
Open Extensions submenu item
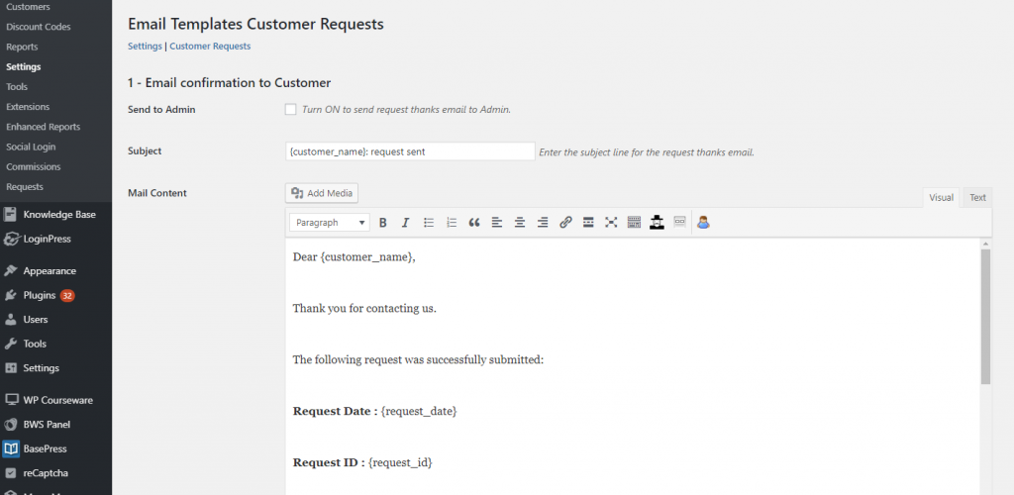pyautogui.click(x=28, y=107)
